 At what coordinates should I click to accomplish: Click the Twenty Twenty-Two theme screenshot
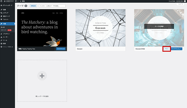coord(42,28)
